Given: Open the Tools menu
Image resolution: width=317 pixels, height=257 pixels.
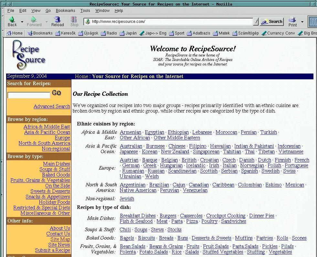Looking at the screenshot, I should 85,11.
